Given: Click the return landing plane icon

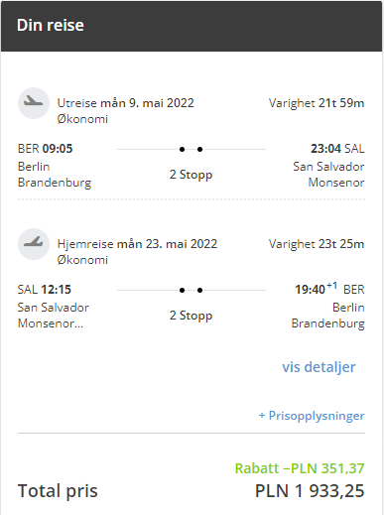Looking at the screenshot, I should click(x=34, y=244).
